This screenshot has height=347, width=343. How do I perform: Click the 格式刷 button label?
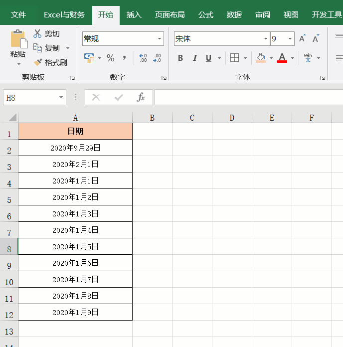point(56,63)
